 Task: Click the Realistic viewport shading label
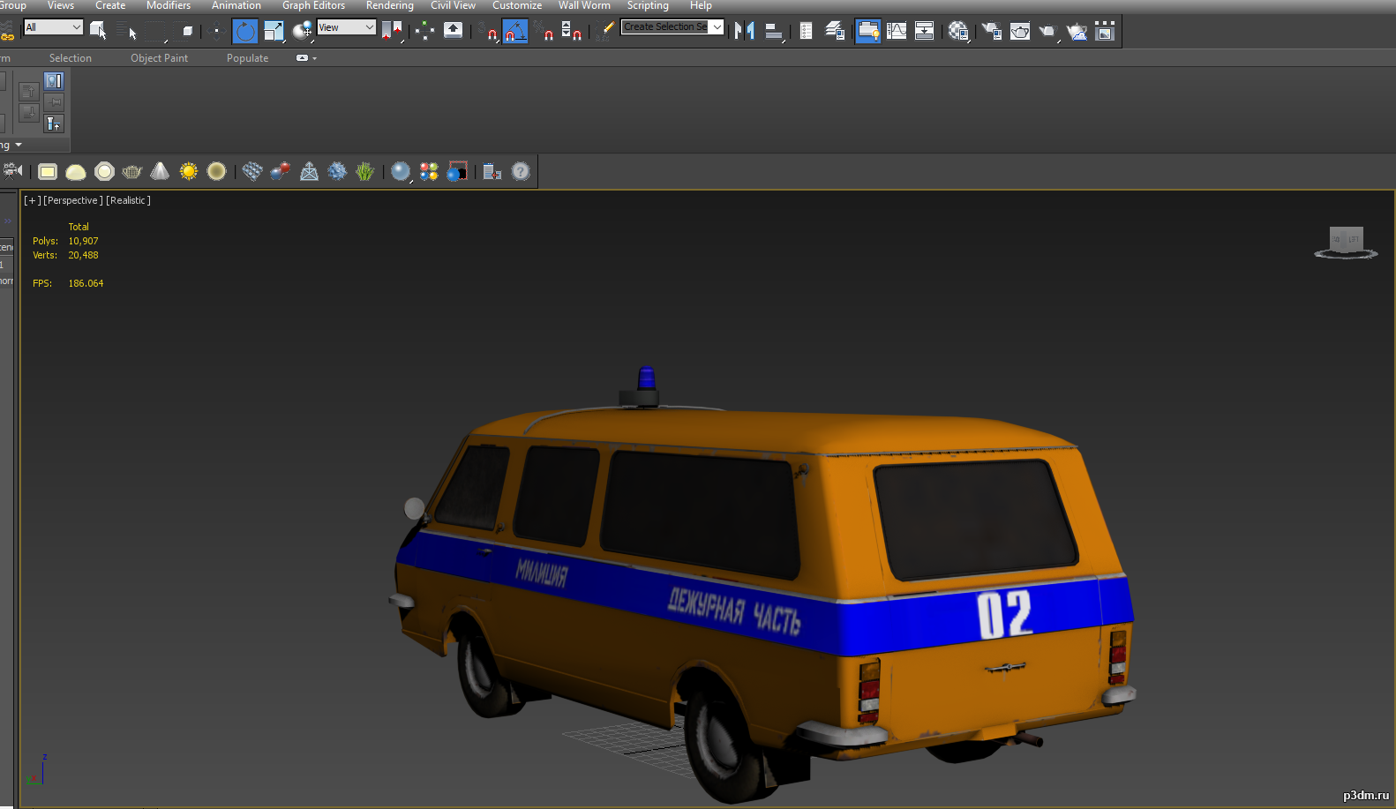tap(129, 200)
